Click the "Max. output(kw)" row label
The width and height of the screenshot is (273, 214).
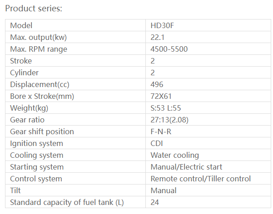41,37
